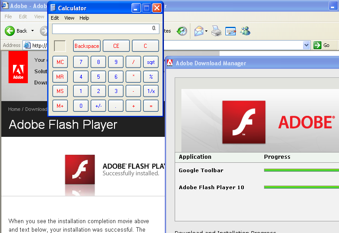Click the Back arrow icon in Internet Explorer
This screenshot has width=339, height=233.
pyautogui.click(x=10, y=31)
